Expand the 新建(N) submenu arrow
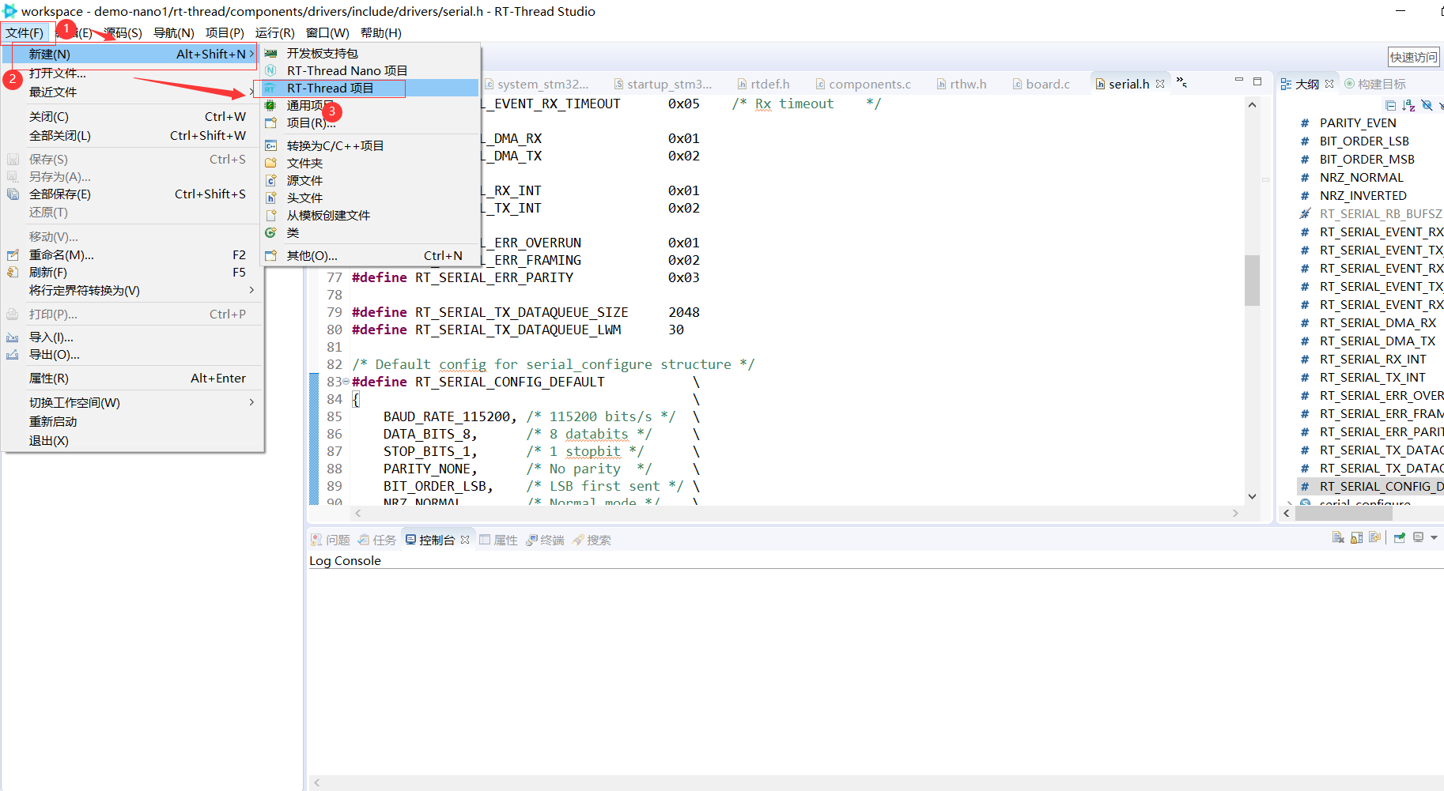The height and width of the screenshot is (791, 1444). click(x=251, y=54)
